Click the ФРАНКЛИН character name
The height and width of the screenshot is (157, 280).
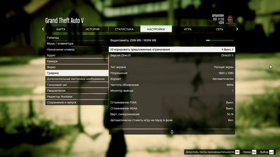pos(218,16)
